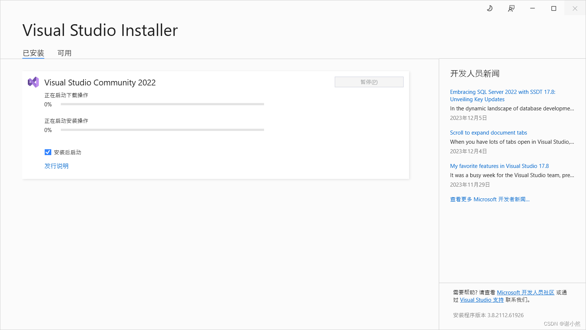Uncheck the 安装后启动 checkbox
This screenshot has width=586, height=330.
[x=48, y=152]
